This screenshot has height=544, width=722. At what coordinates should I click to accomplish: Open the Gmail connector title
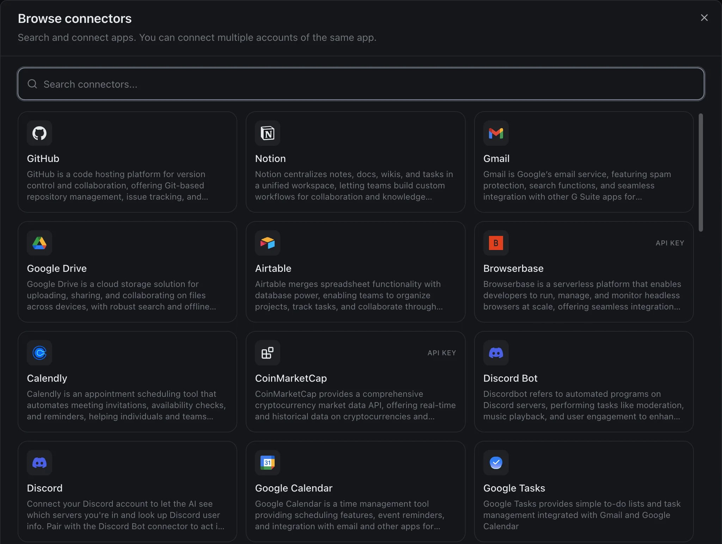click(496, 158)
